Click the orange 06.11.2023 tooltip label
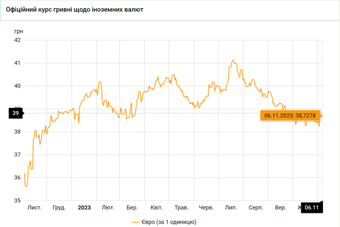 coord(290,115)
